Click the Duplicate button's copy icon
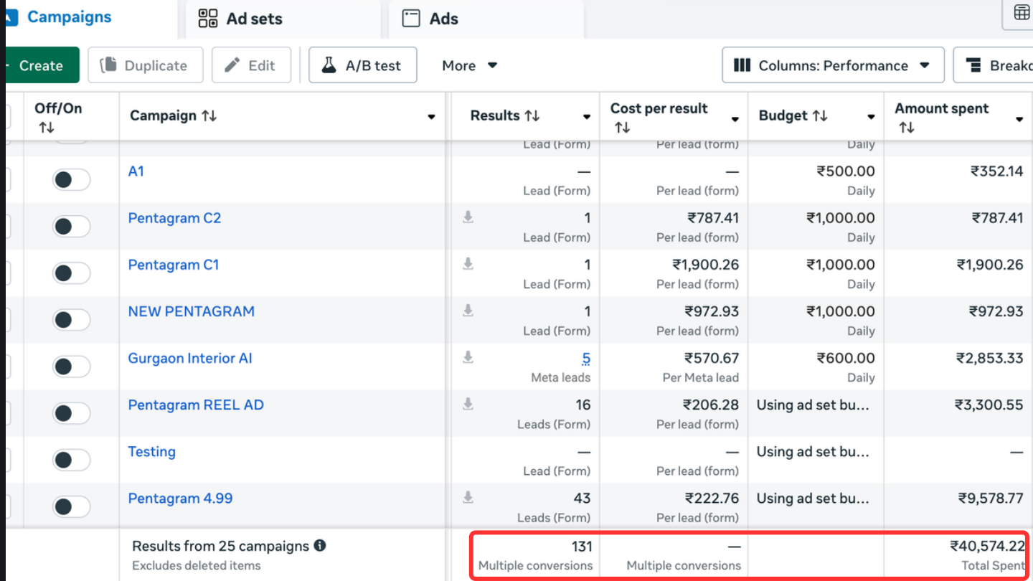This screenshot has height=581, width=1033. click(108, 65)
